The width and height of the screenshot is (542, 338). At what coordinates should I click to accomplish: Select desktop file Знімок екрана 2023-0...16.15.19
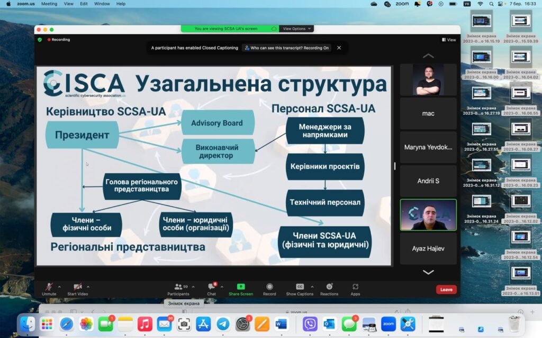481,26
